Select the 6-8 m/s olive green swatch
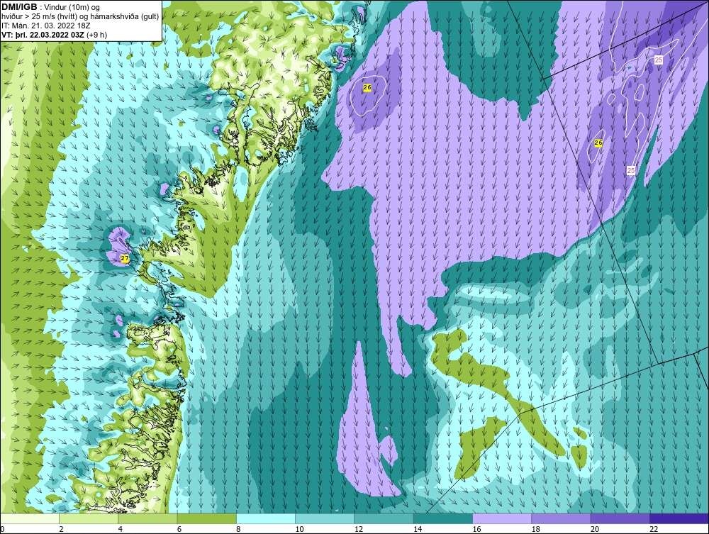This screenshot has width=709, height=534. point(206,518)
